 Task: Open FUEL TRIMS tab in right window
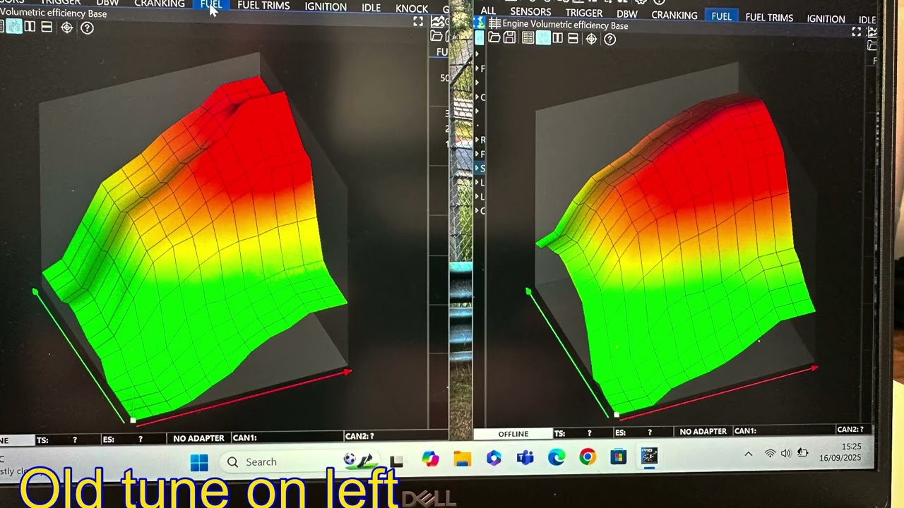pos(769,18)
